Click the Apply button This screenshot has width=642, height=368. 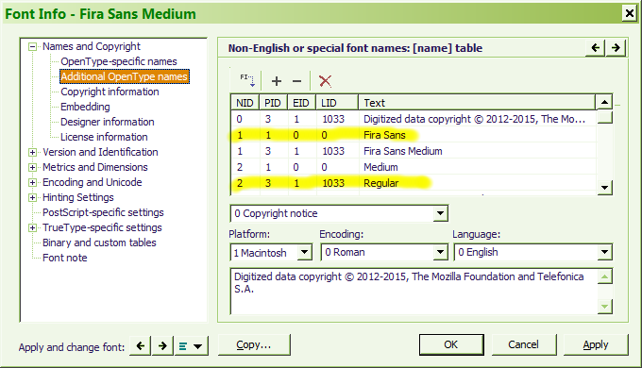coord(596,344)
